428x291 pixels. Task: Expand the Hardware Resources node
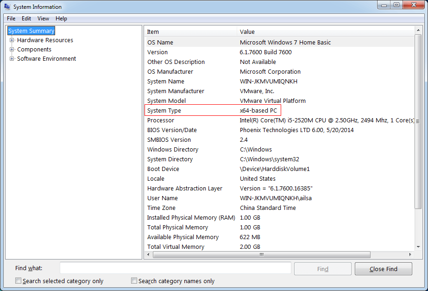tap(12, 40)
